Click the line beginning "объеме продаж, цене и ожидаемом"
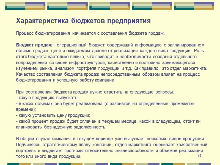This screenshot has width=220, height=165. (x=110, y=51)
